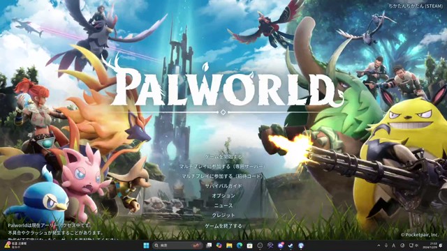Open the Steam app in taskbar
This screenshot has height=251, width=447.
[291, 245]
